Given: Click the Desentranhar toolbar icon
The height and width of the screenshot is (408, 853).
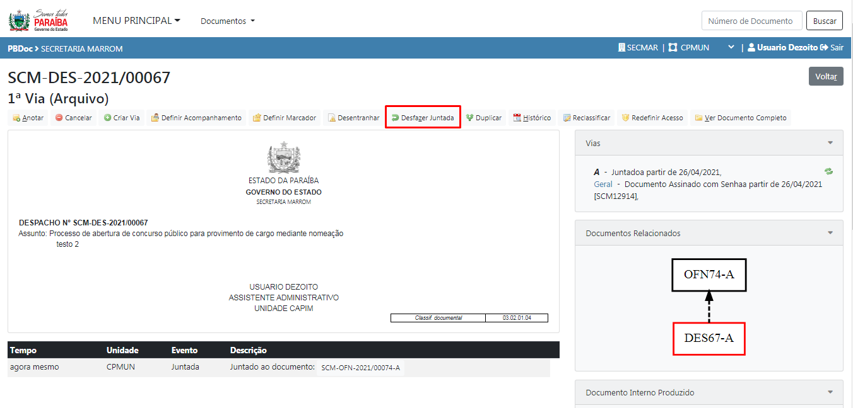Looking at the screenshot, I should point(332,118).
